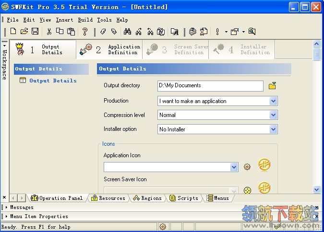
Task: Close the bottom tab panel X
Action: (x=4, y=197)
